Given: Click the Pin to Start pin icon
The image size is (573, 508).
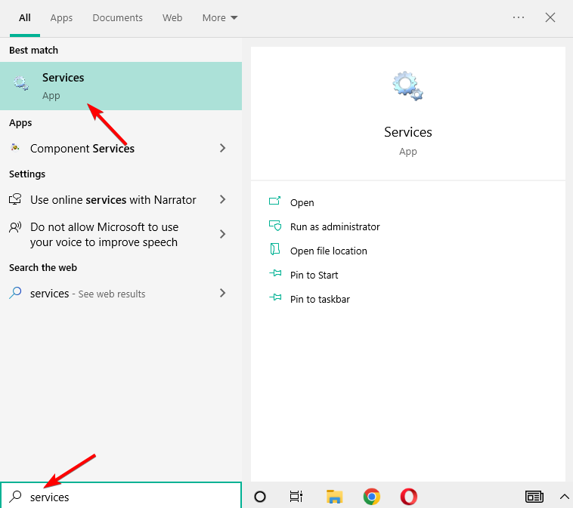Looking at the screenshot, I should 275,273.
